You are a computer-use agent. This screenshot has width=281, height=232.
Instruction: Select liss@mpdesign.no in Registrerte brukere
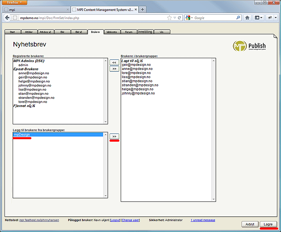pos(32,90)
